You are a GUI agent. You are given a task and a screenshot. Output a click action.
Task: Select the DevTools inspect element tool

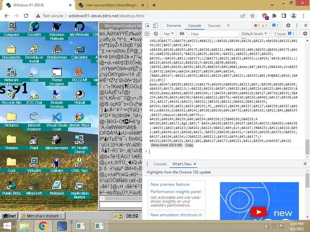point(147,25)
